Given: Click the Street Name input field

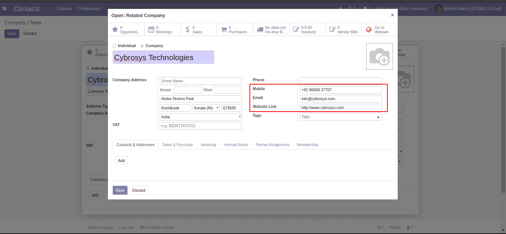Looking at the screenshot, I should tap(201, 81).
